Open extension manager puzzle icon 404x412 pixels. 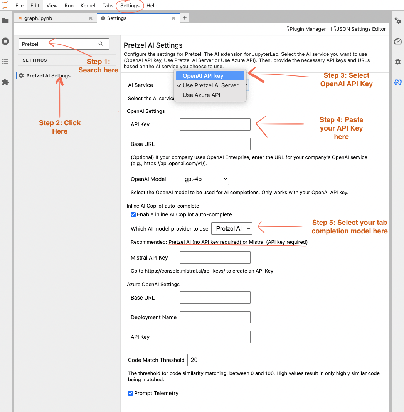point(5,82)
